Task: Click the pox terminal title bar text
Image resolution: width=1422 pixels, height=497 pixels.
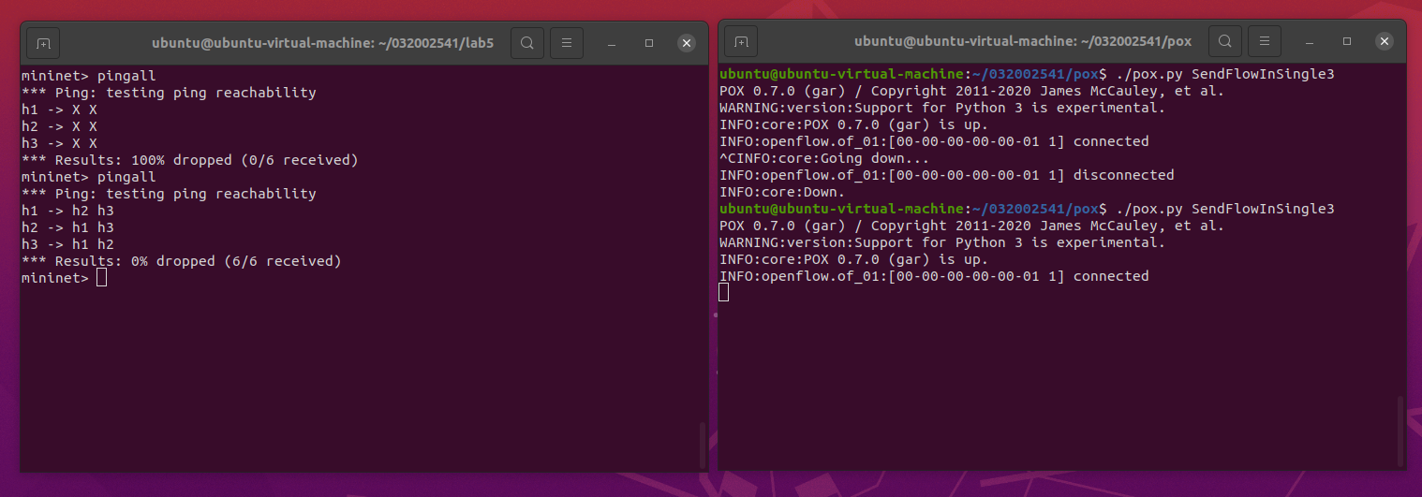Action: pyautogui.click(x=1023, y=43)
